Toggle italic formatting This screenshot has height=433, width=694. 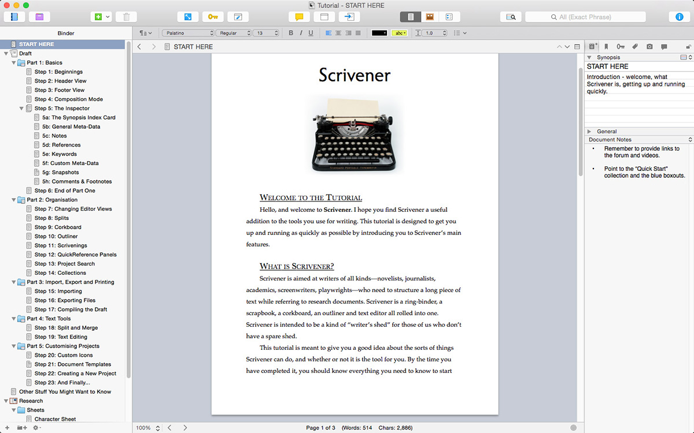(301, 33)
